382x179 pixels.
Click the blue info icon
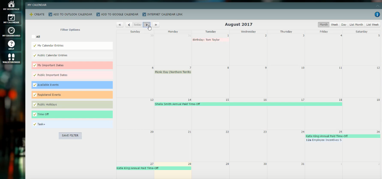pyautogui.click(x=377, y=14)
